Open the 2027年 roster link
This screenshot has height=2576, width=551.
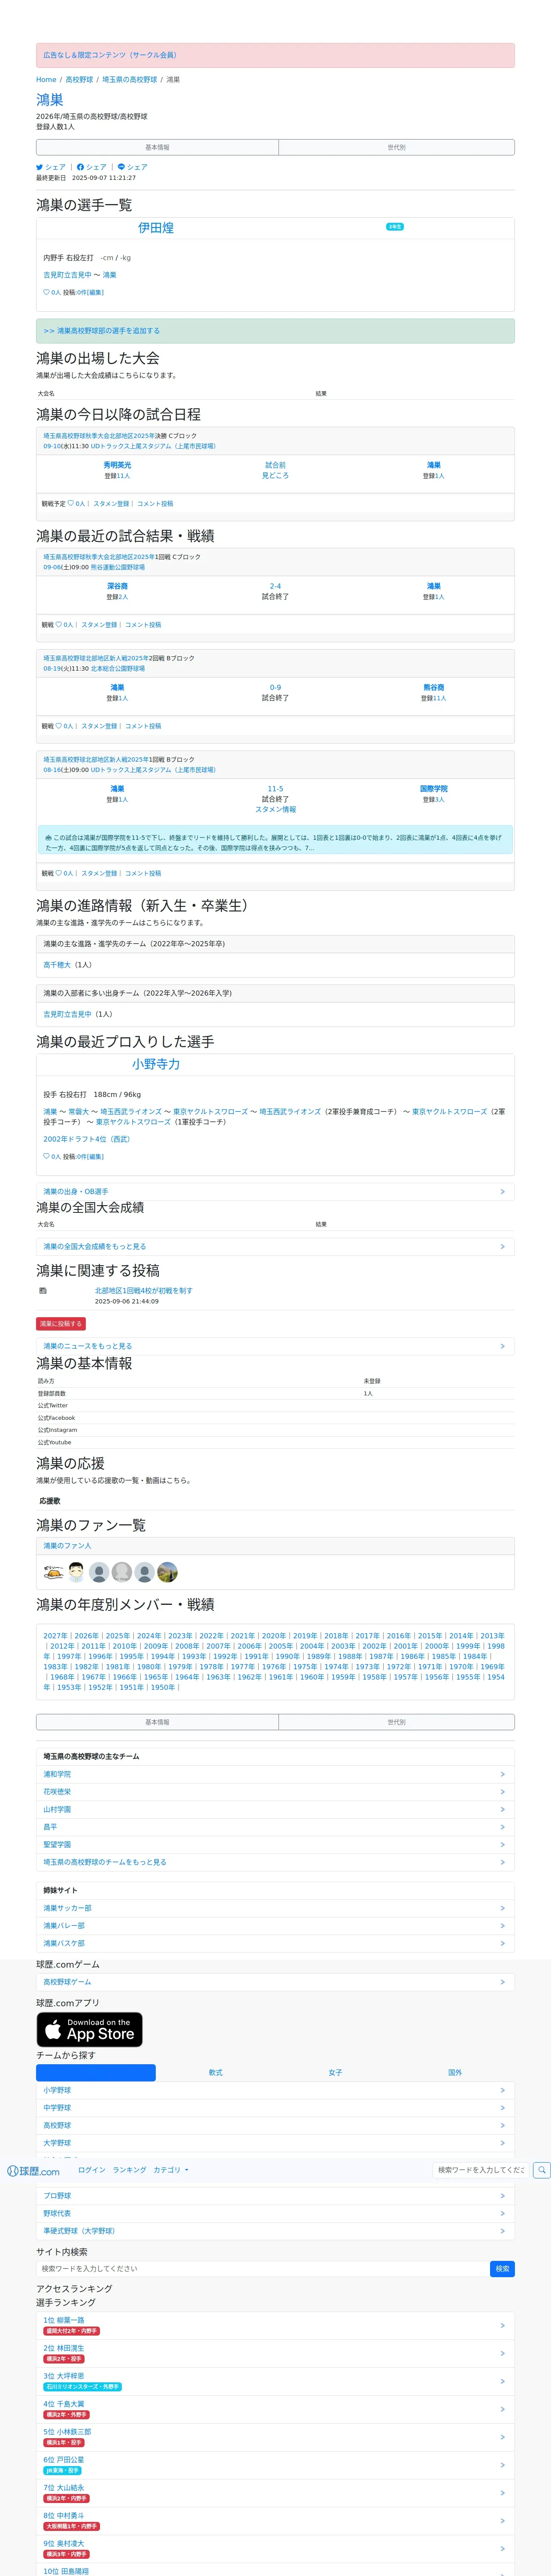click(55, 1636)
